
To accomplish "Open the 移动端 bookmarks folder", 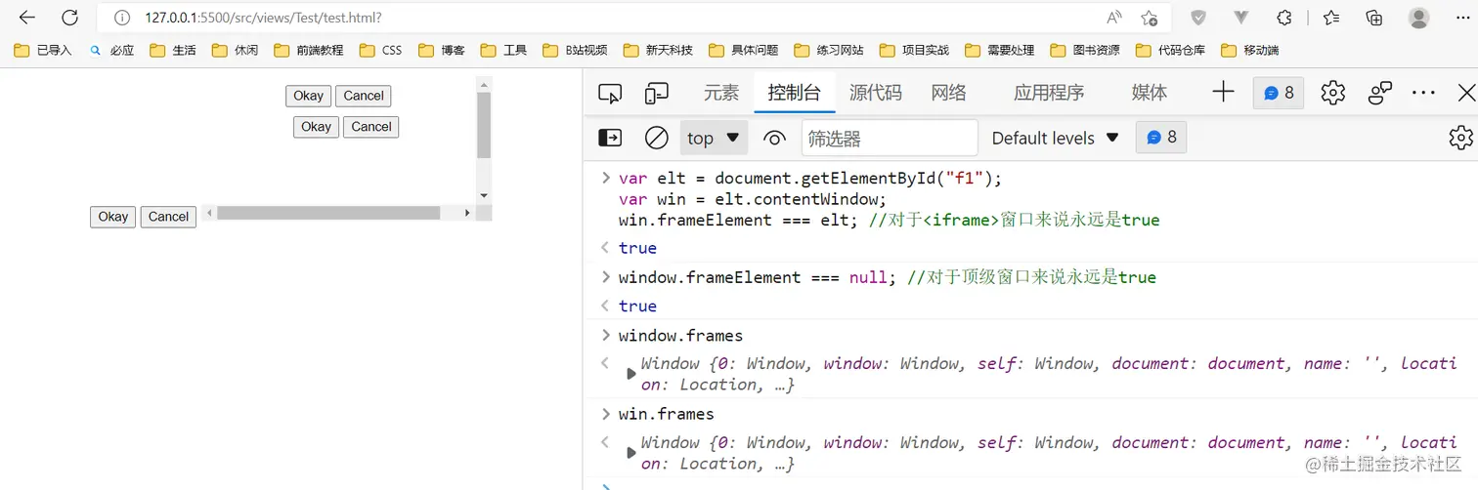I will point(1249,50).
